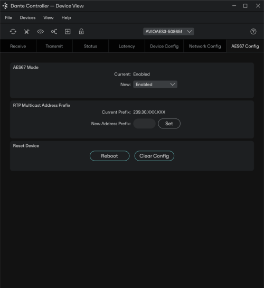Close the Dante Controller window
The width and height of the screenshot is (264, 288).
258,6
